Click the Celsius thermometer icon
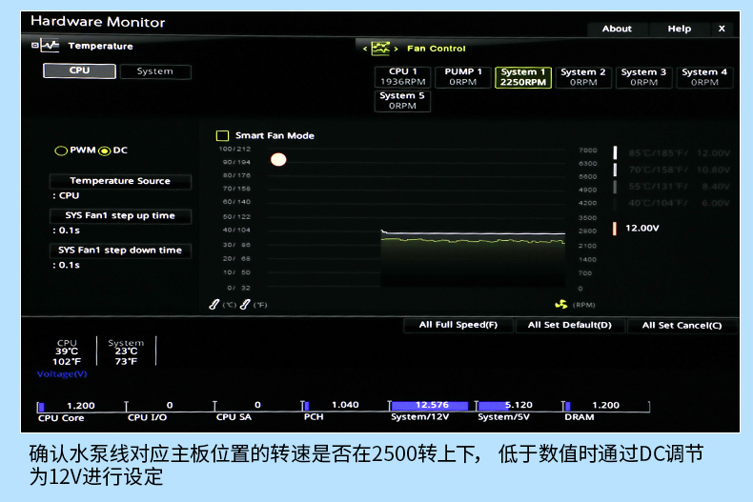 pyautogui.click(x=215, y=304)
